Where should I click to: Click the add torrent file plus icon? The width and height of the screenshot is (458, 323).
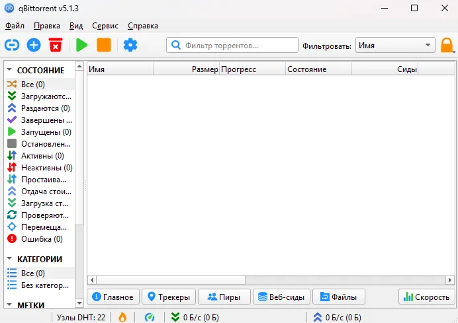point(34,45)
